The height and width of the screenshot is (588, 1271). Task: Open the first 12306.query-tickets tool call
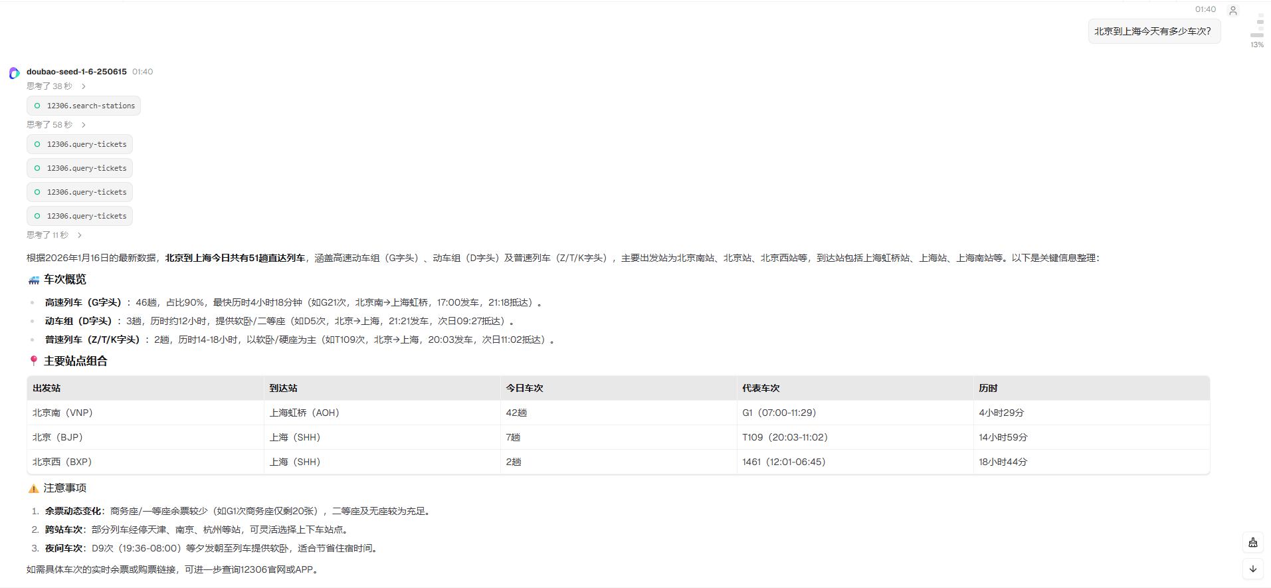tap(80, 144)
